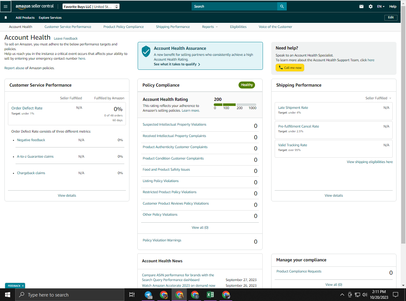This screenshot has width=406, height=301.
Task: Open the Favorite Buys LLC account selector
Action: [91, 7]
